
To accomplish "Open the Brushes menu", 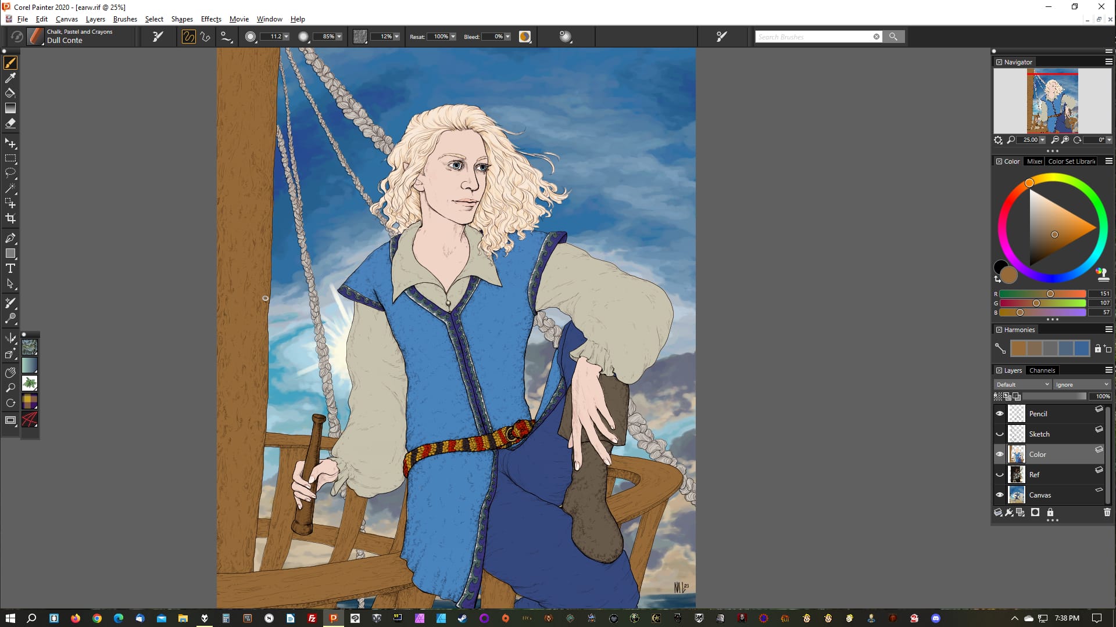I will click(125, 19).
